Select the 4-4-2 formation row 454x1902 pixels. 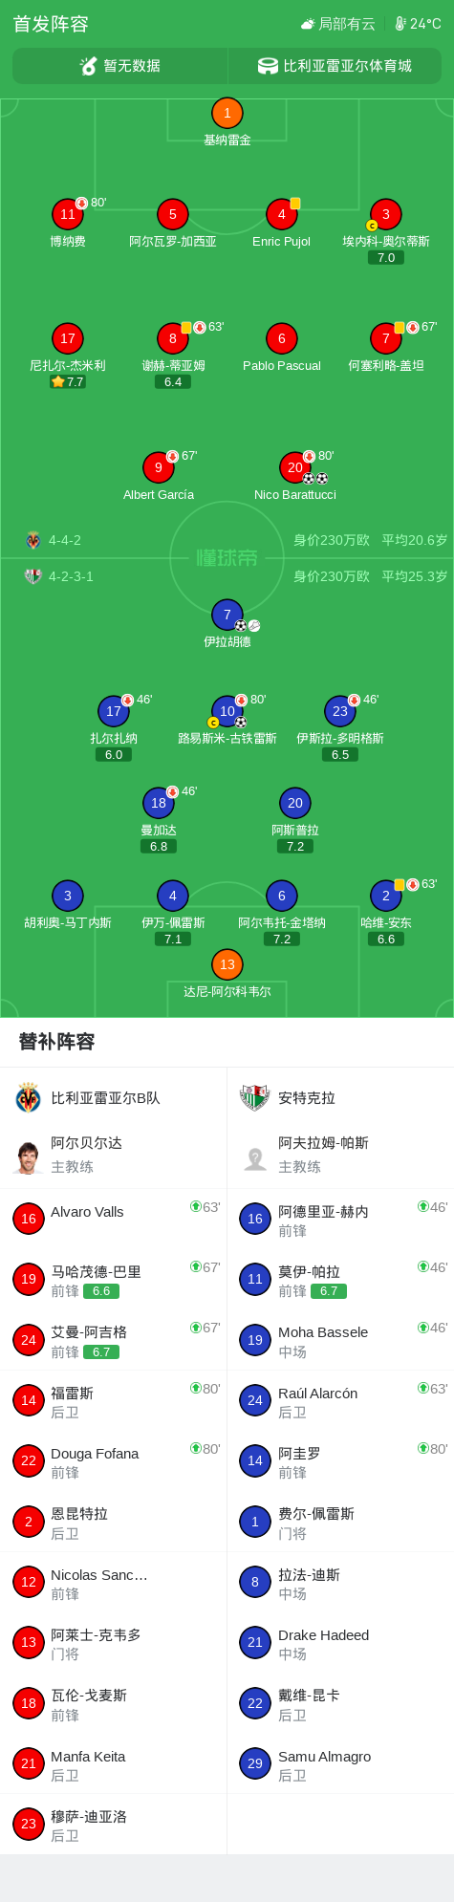(227, 540)
